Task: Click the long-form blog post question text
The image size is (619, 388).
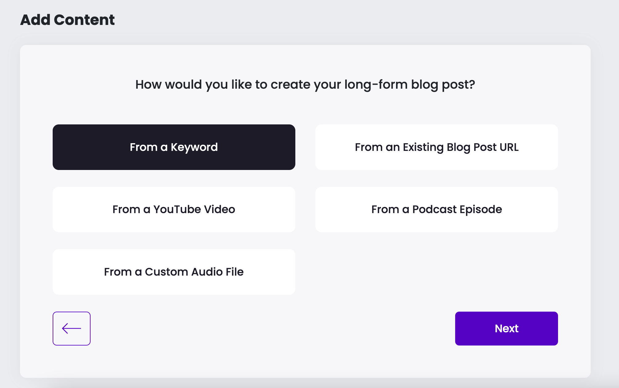Action: pyautogui.click(x=305, y=84)
